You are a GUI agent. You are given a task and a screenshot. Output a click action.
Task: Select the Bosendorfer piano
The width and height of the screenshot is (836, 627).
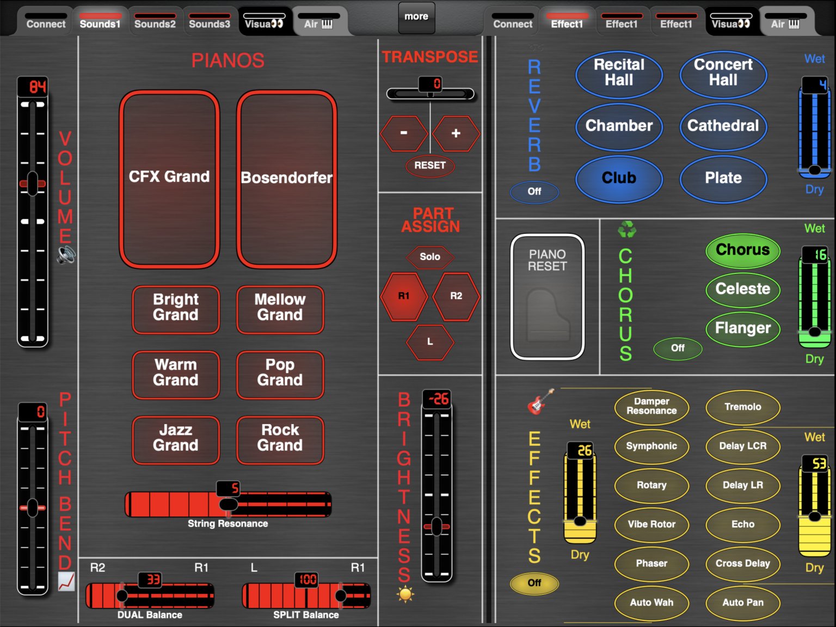[x=287, y=179]
